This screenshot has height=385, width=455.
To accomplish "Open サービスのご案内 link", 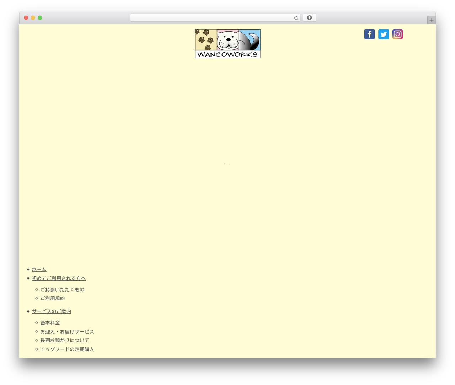I will (51, 311).
